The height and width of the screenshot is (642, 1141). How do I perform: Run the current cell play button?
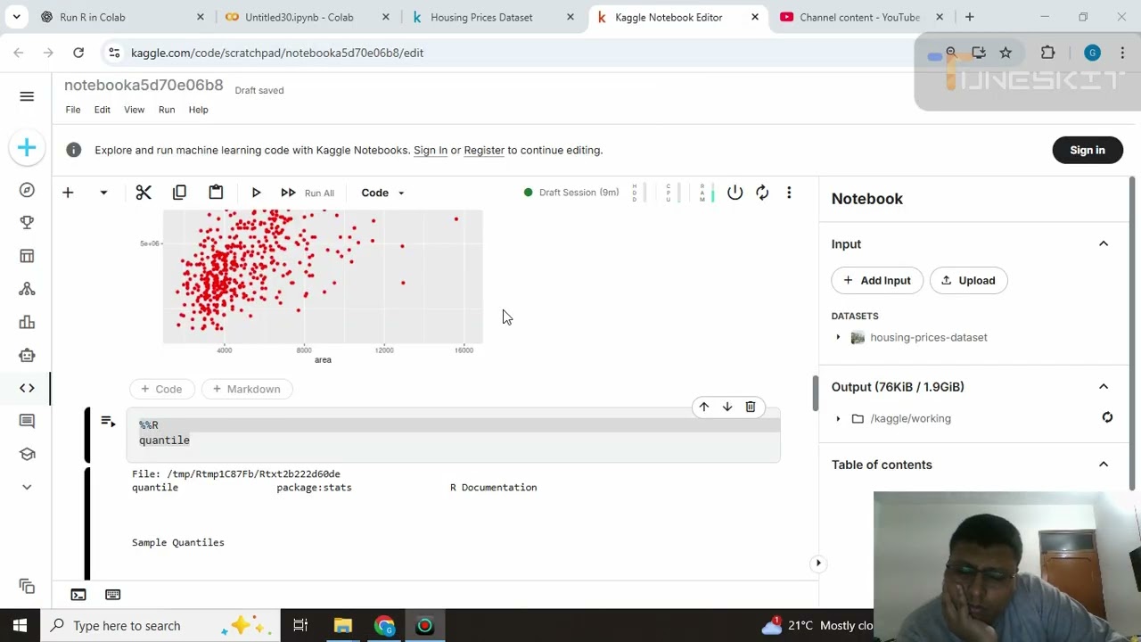[x=256, y=193]
